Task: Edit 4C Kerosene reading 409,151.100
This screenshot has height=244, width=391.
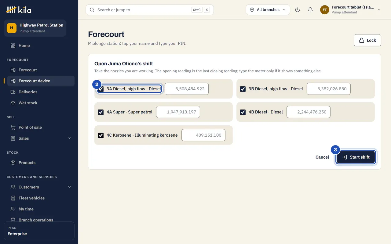Action: point(203,135)
